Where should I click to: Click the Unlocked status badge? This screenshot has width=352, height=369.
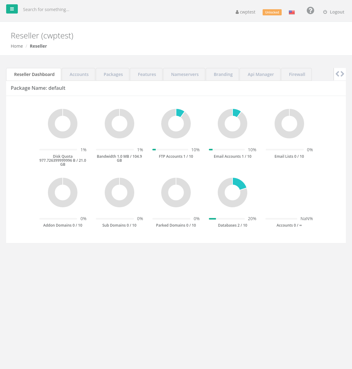tap(272, 12)
